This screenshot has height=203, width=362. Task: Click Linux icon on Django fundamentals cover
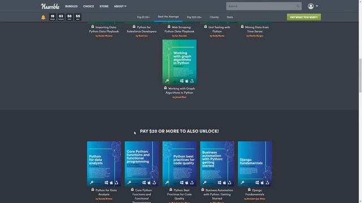tap(267, 183)
